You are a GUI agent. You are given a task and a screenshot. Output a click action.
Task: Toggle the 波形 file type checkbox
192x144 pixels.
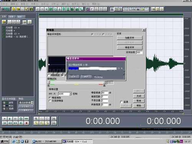click(4, 103)
